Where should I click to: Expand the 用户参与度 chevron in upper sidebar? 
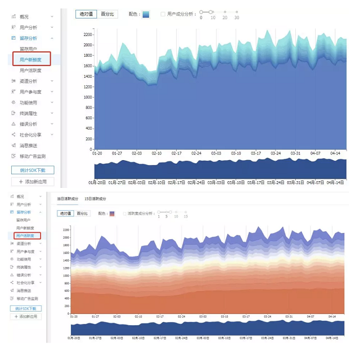click(52, 91)
